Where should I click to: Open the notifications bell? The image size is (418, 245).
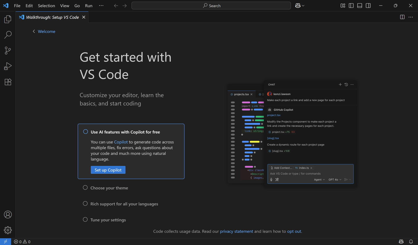coord(411,241)
